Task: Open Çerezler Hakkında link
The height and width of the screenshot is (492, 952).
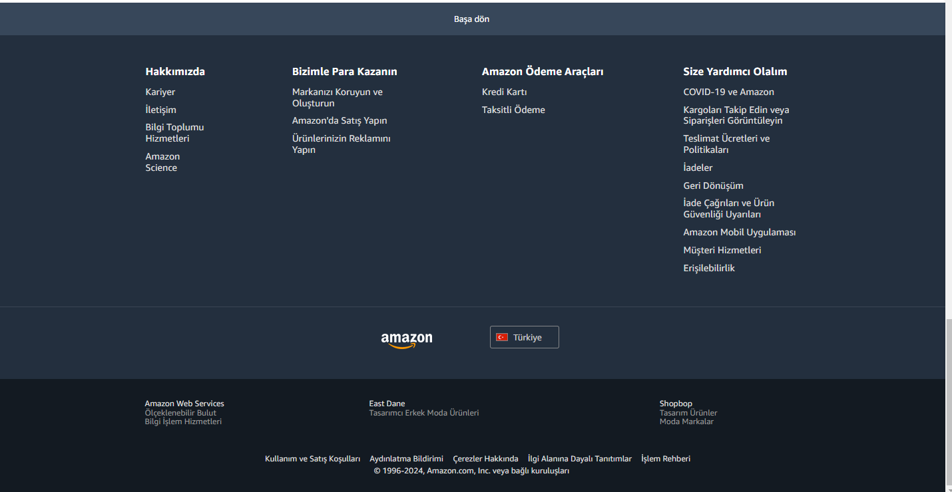Action: [x=485, y=459]
